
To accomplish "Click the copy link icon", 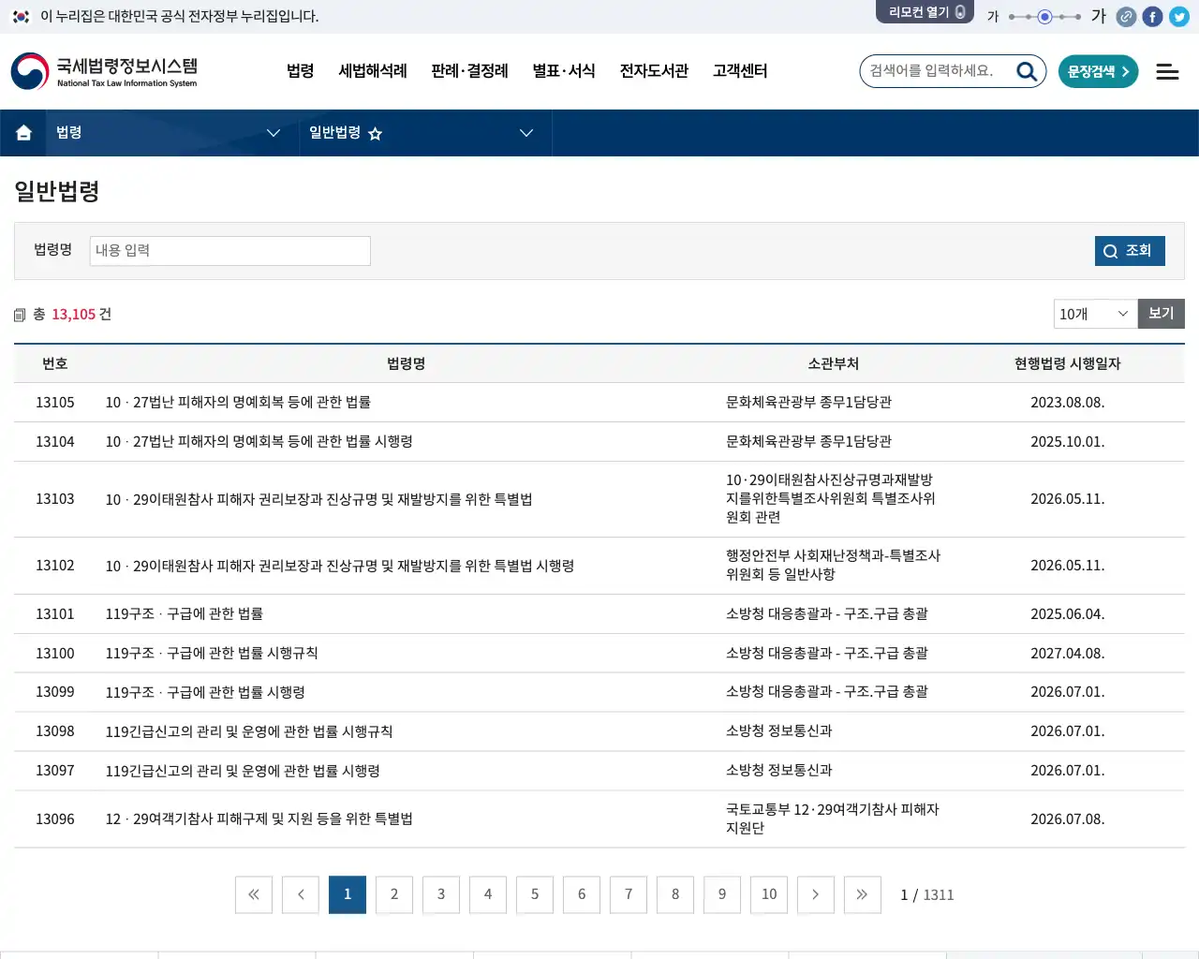I will (1126, 17).
